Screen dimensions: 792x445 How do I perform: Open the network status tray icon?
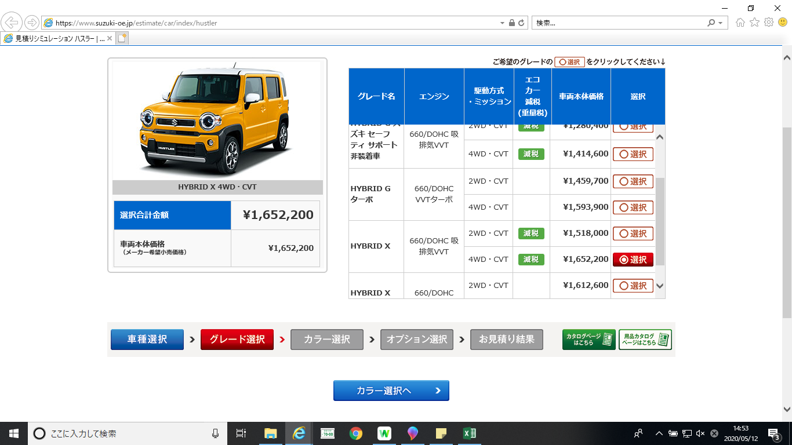point(687,433)
